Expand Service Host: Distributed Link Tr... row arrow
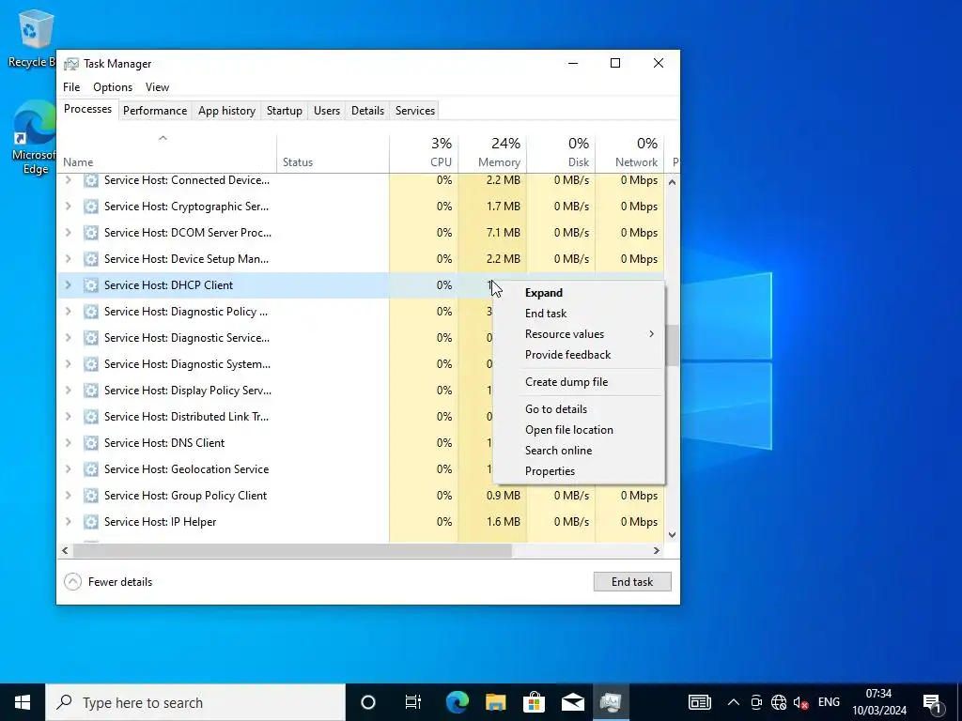This screenshot has width=962, height=721. 68,416
